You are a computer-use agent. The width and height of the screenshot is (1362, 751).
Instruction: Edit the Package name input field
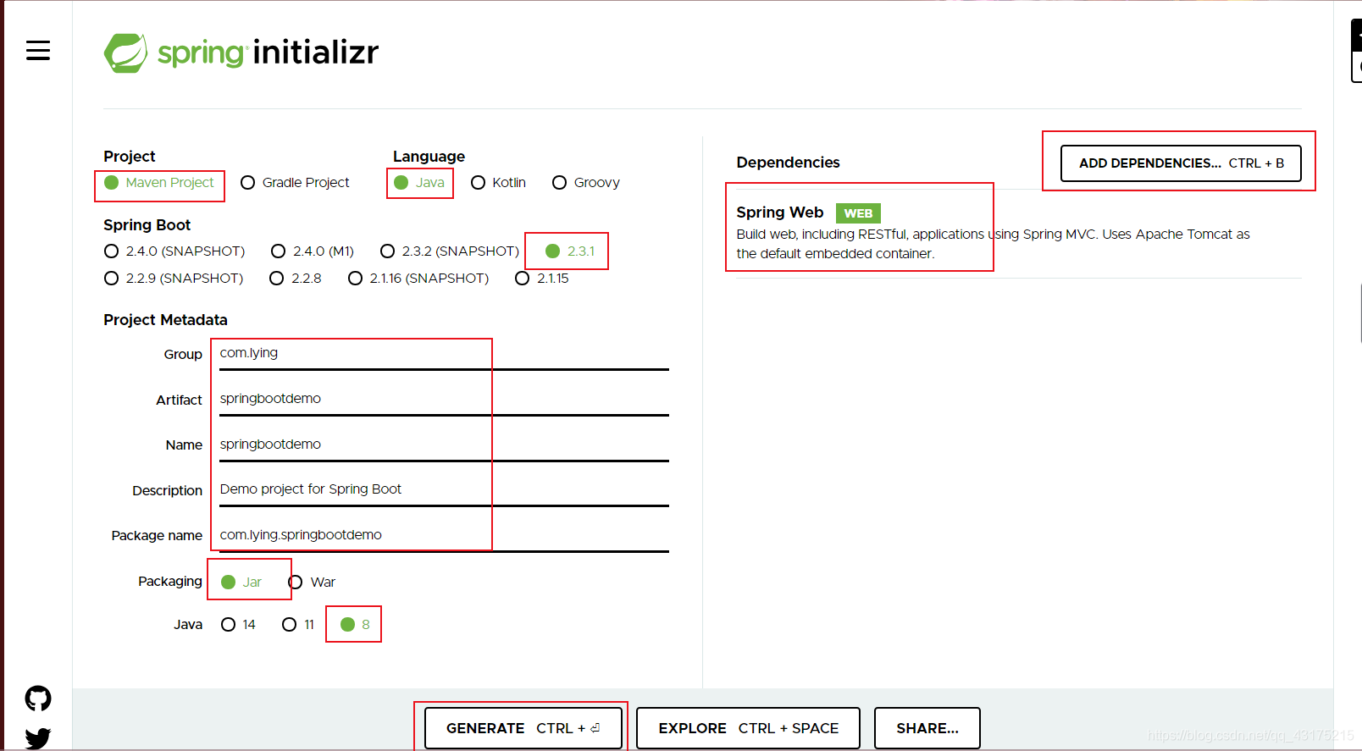[x=444, y=535]
